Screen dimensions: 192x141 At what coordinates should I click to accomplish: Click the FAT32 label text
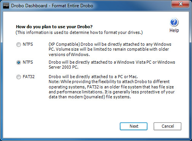tap(29, 77)
